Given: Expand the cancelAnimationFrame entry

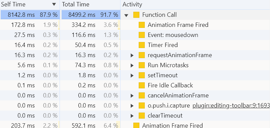Looking at the screenshot, I should [132, 95].
